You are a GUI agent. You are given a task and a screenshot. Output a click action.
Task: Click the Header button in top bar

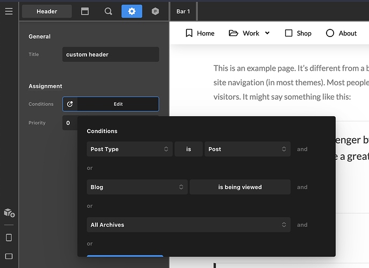tap(47, 11)
